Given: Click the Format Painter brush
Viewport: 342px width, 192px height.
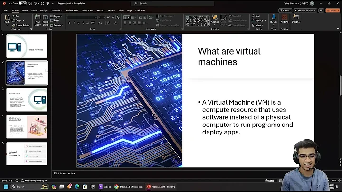Looking at the screenshot, I should (x=21, y=25).
